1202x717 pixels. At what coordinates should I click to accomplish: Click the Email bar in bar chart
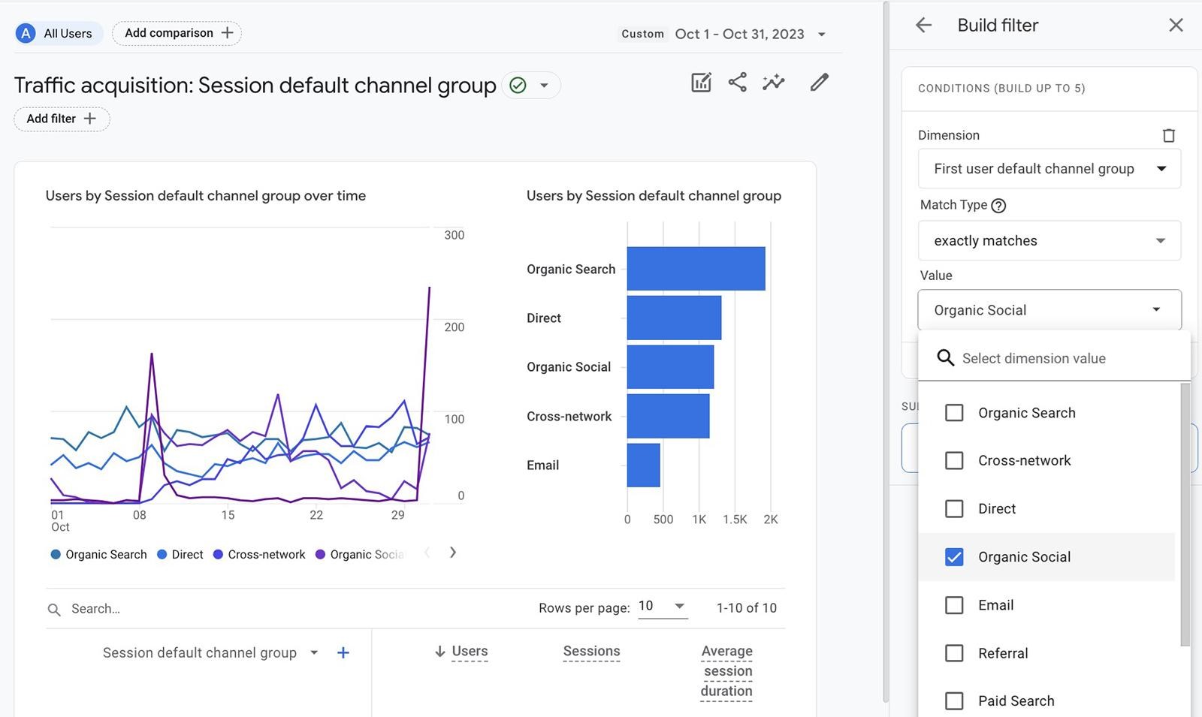pyautogui.click(x=643, y=465)
